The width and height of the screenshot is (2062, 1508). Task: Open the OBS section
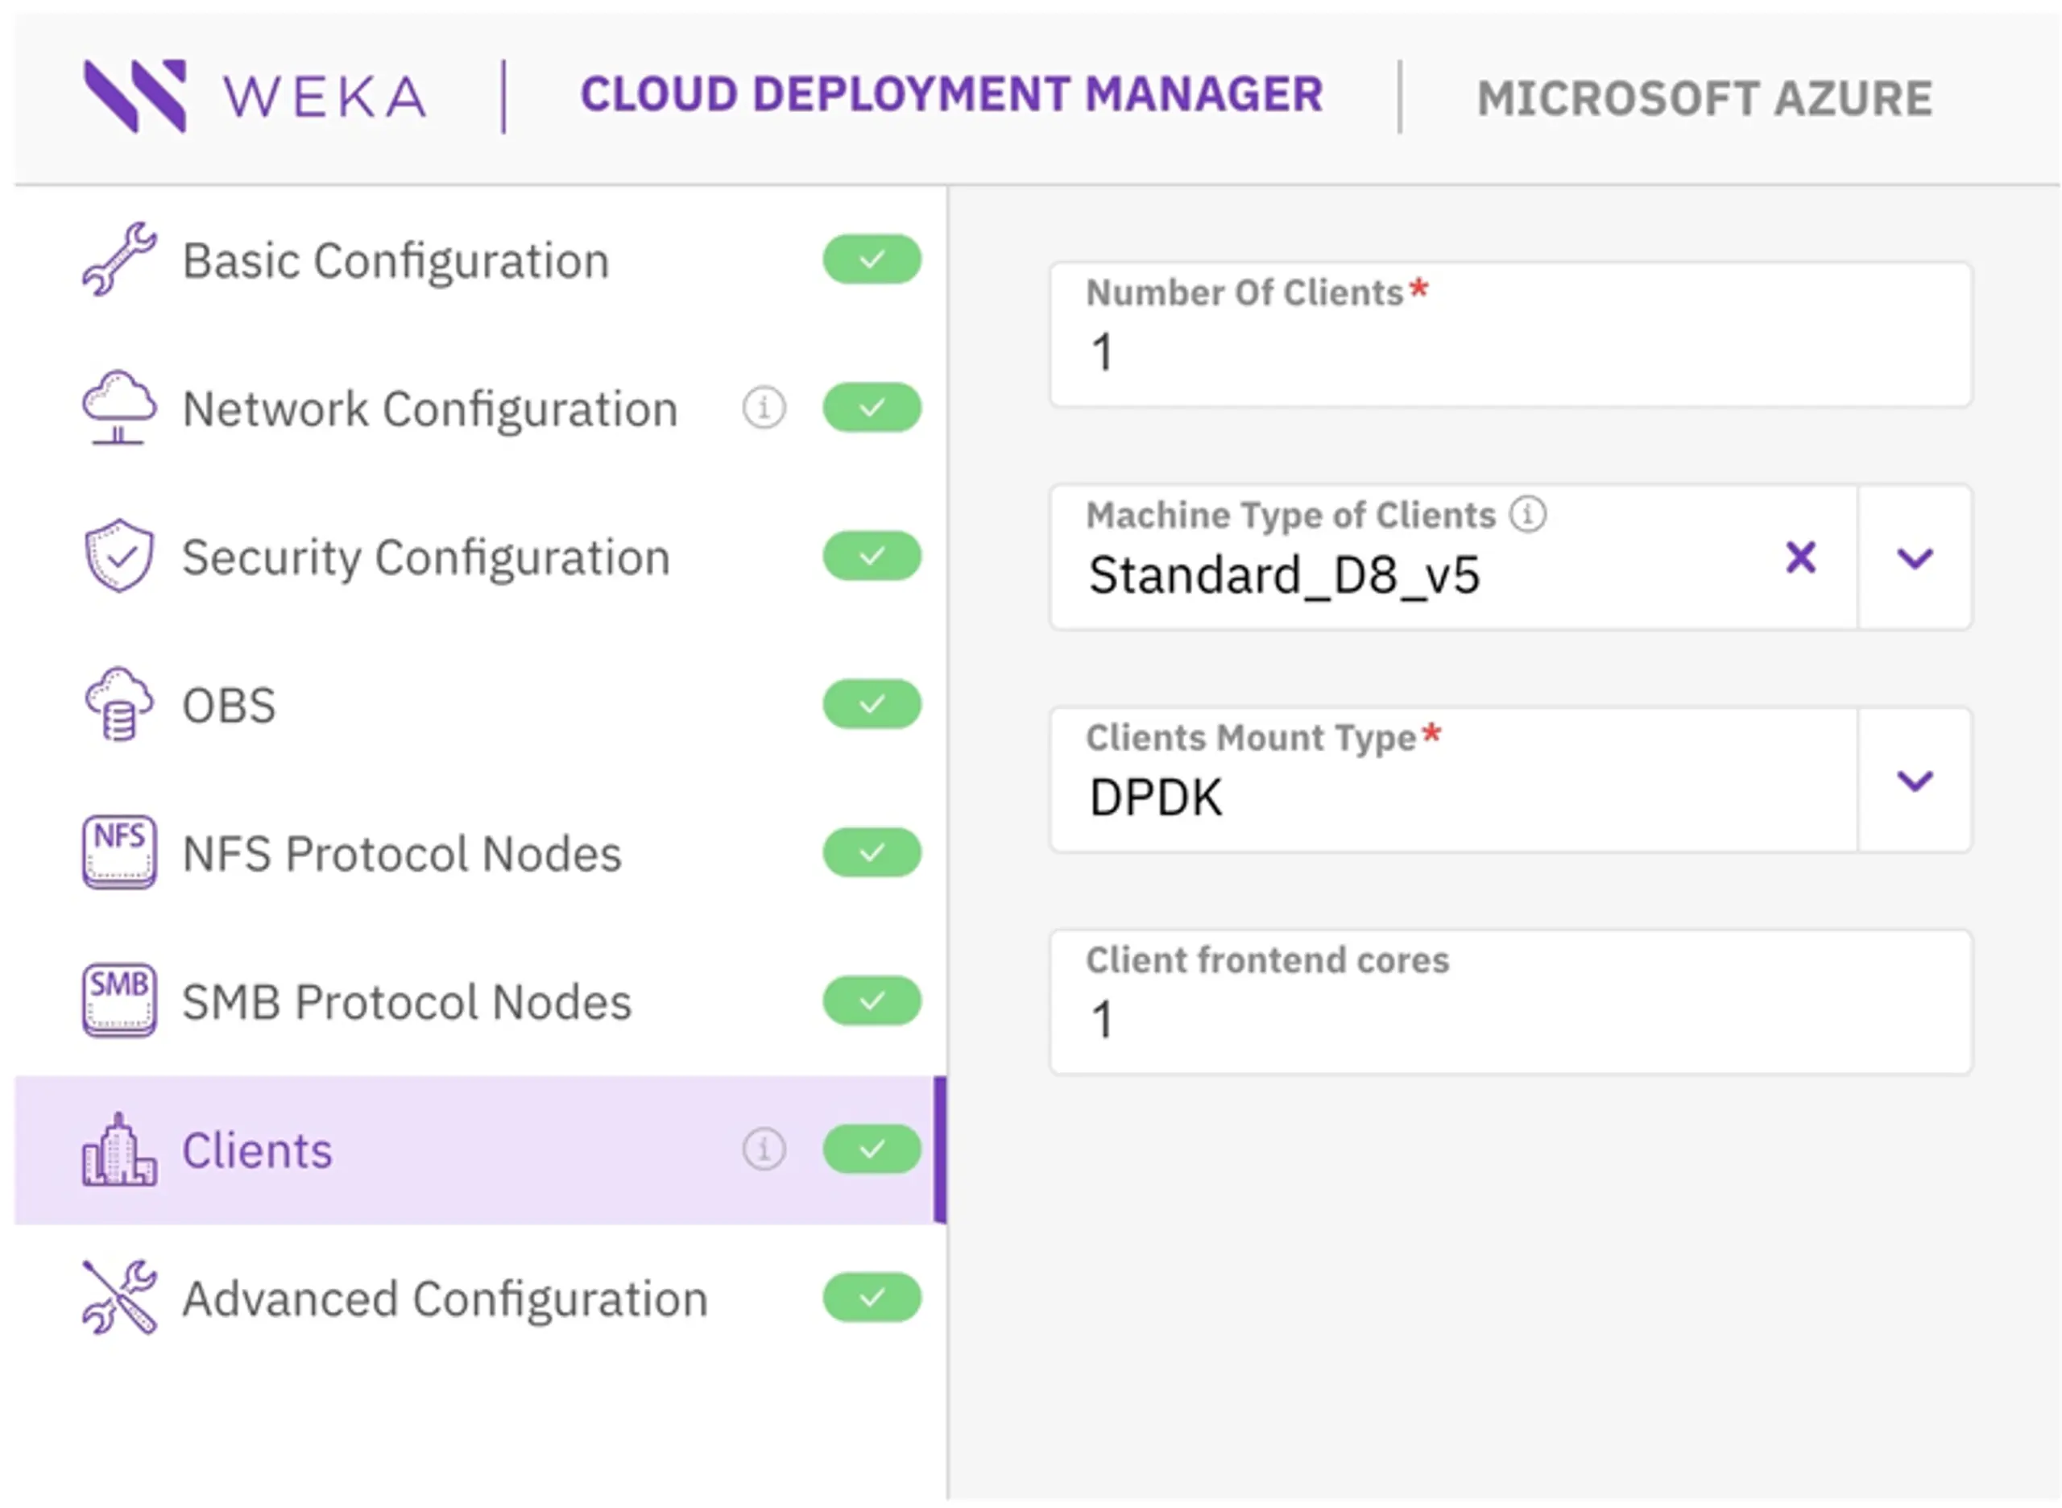tap(481, 704)
